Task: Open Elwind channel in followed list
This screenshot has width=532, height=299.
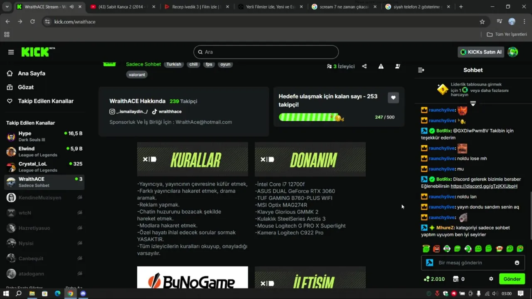Action: pos(44,152)
